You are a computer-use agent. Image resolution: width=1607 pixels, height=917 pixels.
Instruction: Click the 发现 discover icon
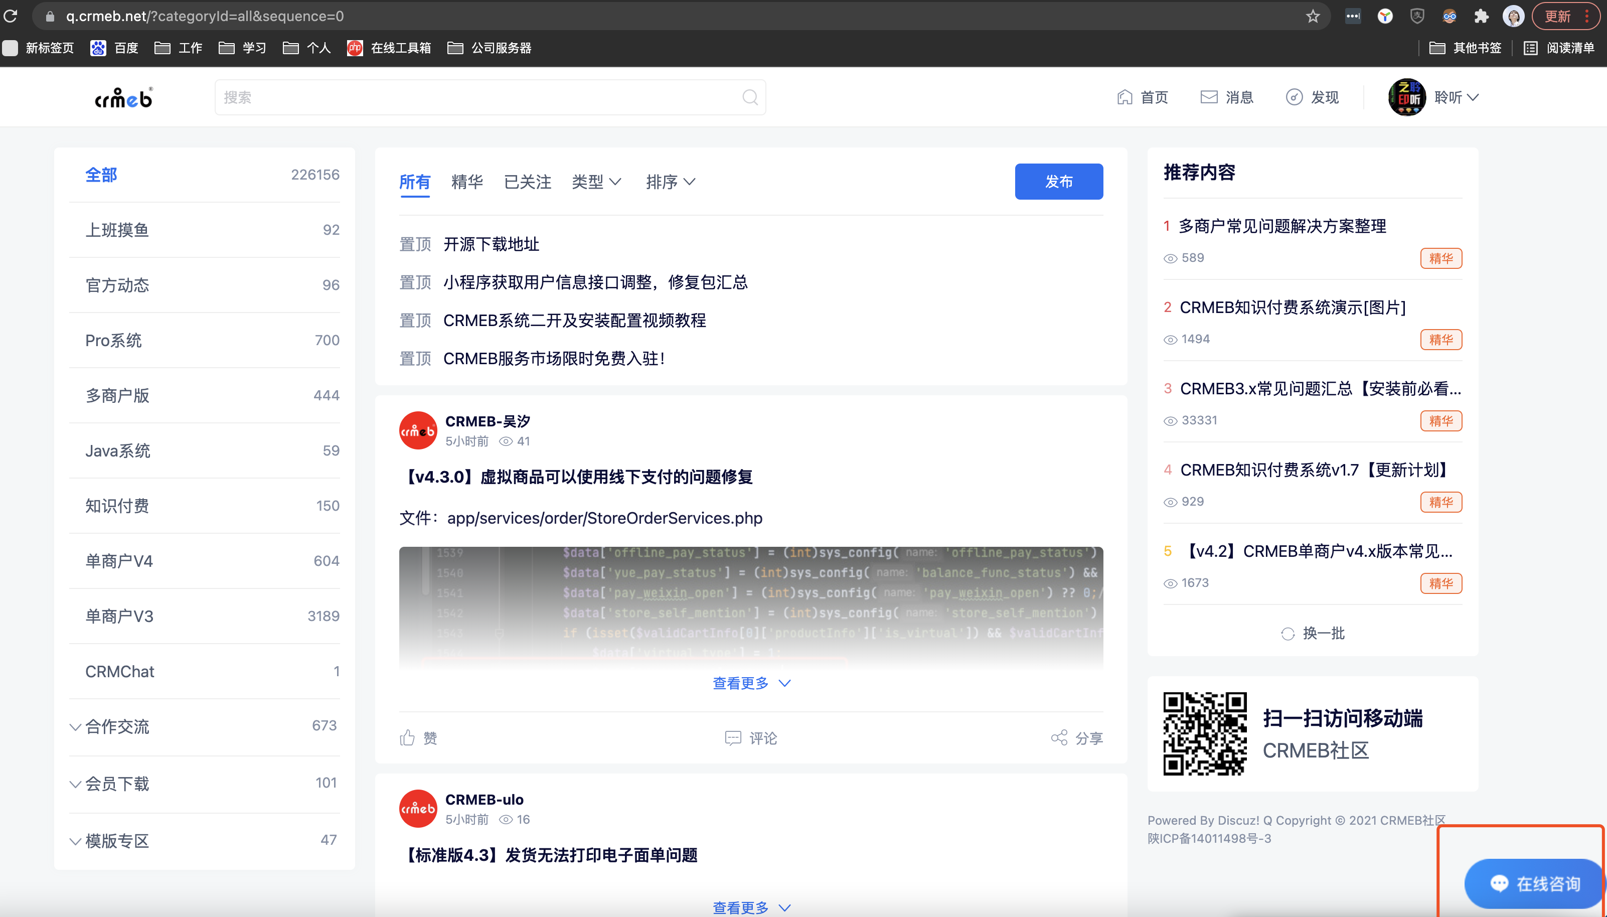1294,97
